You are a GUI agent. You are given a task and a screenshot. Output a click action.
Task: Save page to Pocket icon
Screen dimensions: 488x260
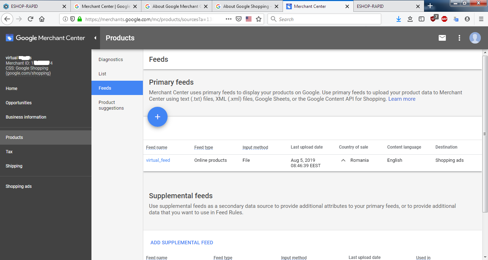pyautogui.click(x=239, y=19)
